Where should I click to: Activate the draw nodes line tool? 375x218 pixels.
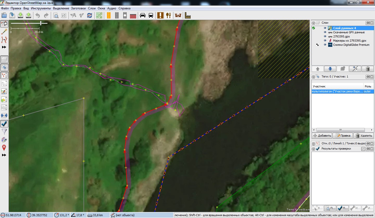point(4,32)
